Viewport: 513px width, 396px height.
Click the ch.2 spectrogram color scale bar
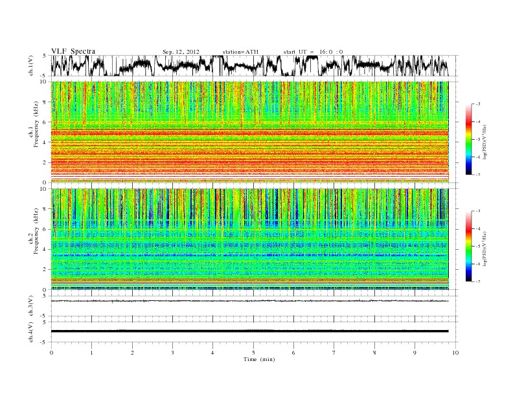469,246
